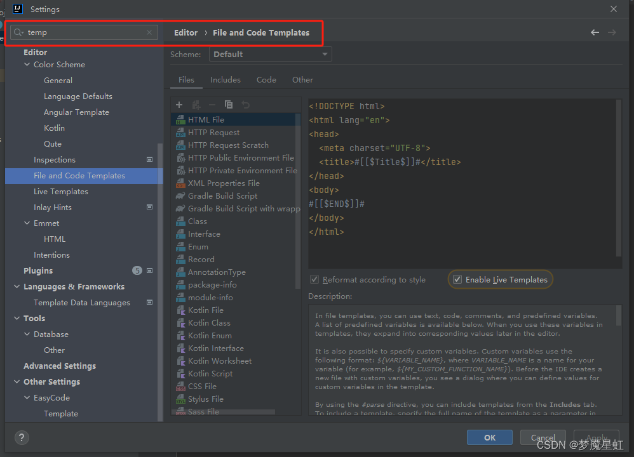Screen dimensions: 634x457
Task: Switch to the Other tab
Action: pyautogui.click(x=302, y=80)
